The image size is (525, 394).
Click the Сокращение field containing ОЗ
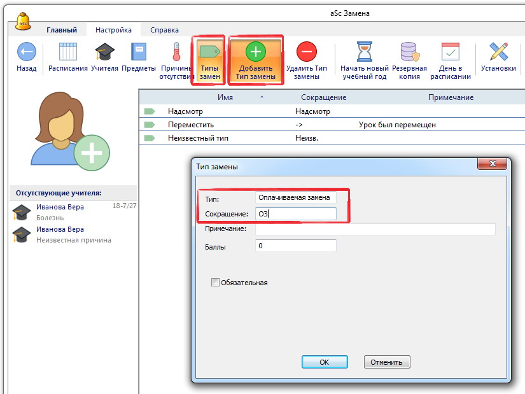pos(296,214)
